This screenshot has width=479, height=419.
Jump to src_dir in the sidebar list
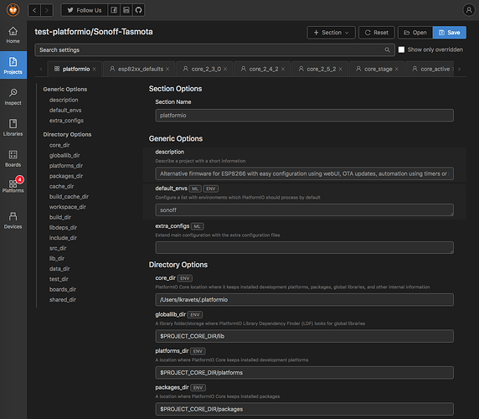pyautogui.click(x=58, y=248)
